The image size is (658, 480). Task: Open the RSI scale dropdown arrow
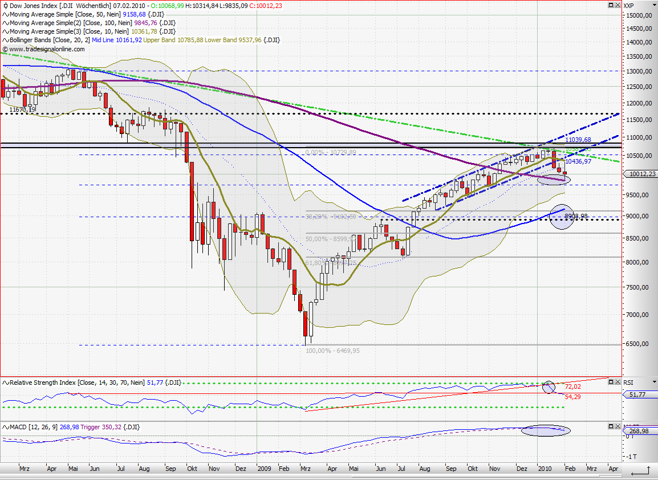coord(655,383)
